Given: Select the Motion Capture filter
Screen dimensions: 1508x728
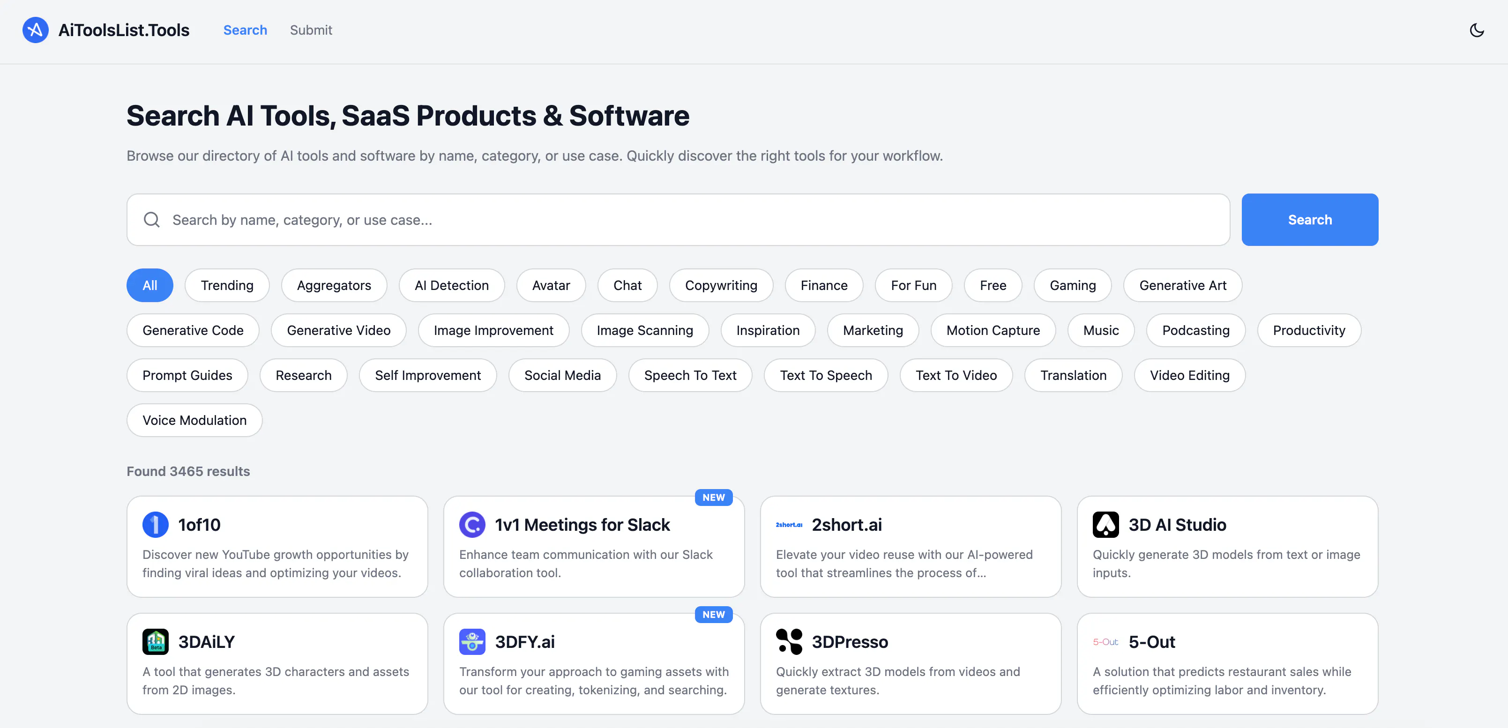Looking at the screenshot, I should coord(993,330).
